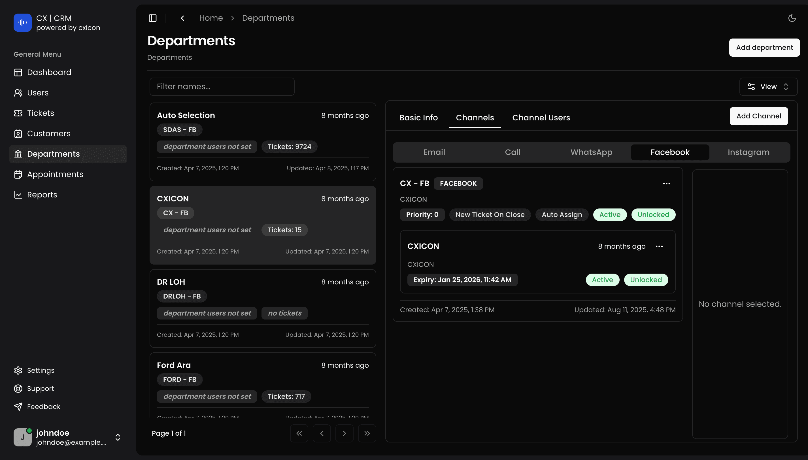
Task: Open CX - FB channel three-dot menu
Action: pos(666,184)
